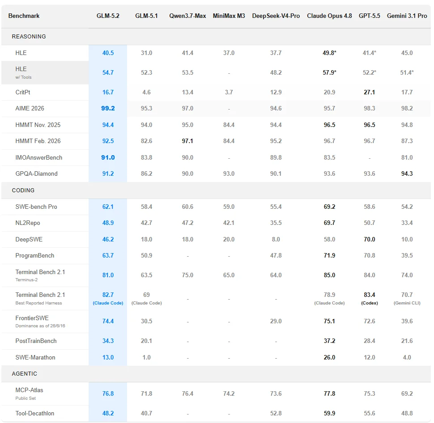
Task: Click the AIME 2026 row label
Action: (x=30, y=109)
